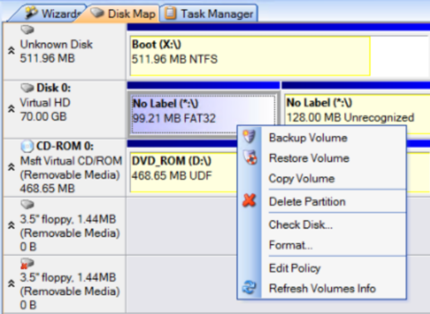Screen dimensions: 430x314
Task: Choose Refresh Volumes Info menu entry
Action: coord(321,288)
